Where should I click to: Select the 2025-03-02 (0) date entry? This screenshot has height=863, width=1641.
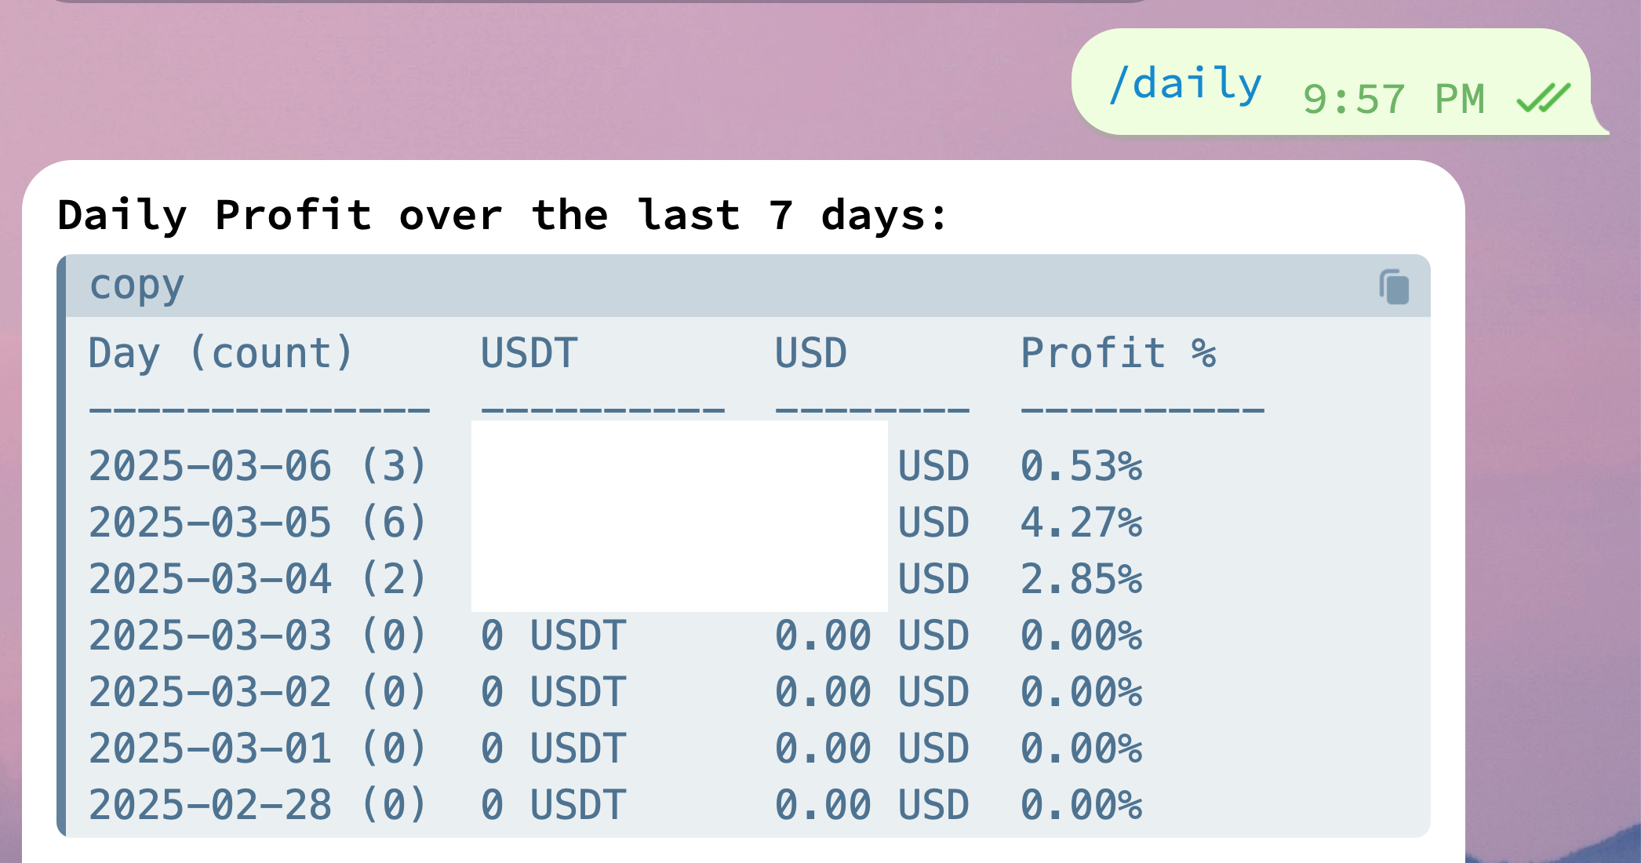click(257, 692)
